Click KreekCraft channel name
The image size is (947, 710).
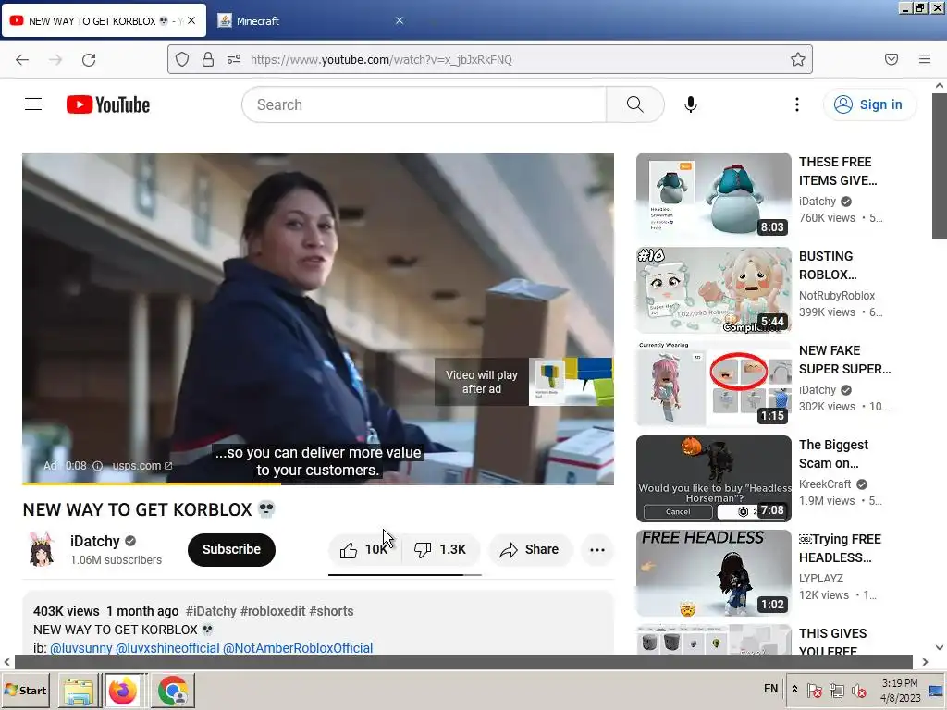point(825,484)
